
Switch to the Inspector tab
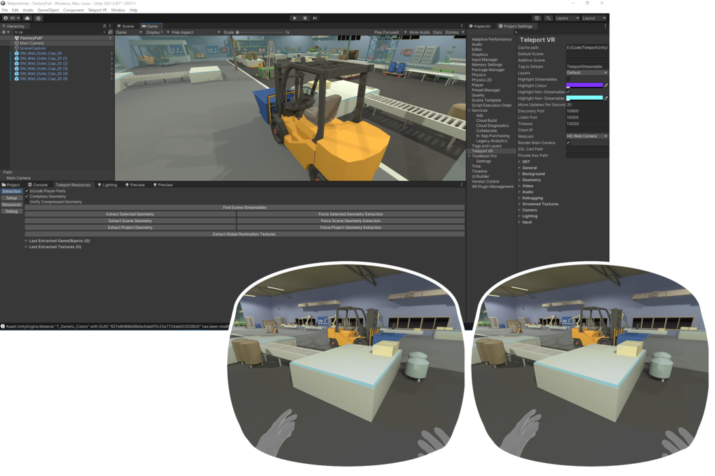tap(480, 26)
